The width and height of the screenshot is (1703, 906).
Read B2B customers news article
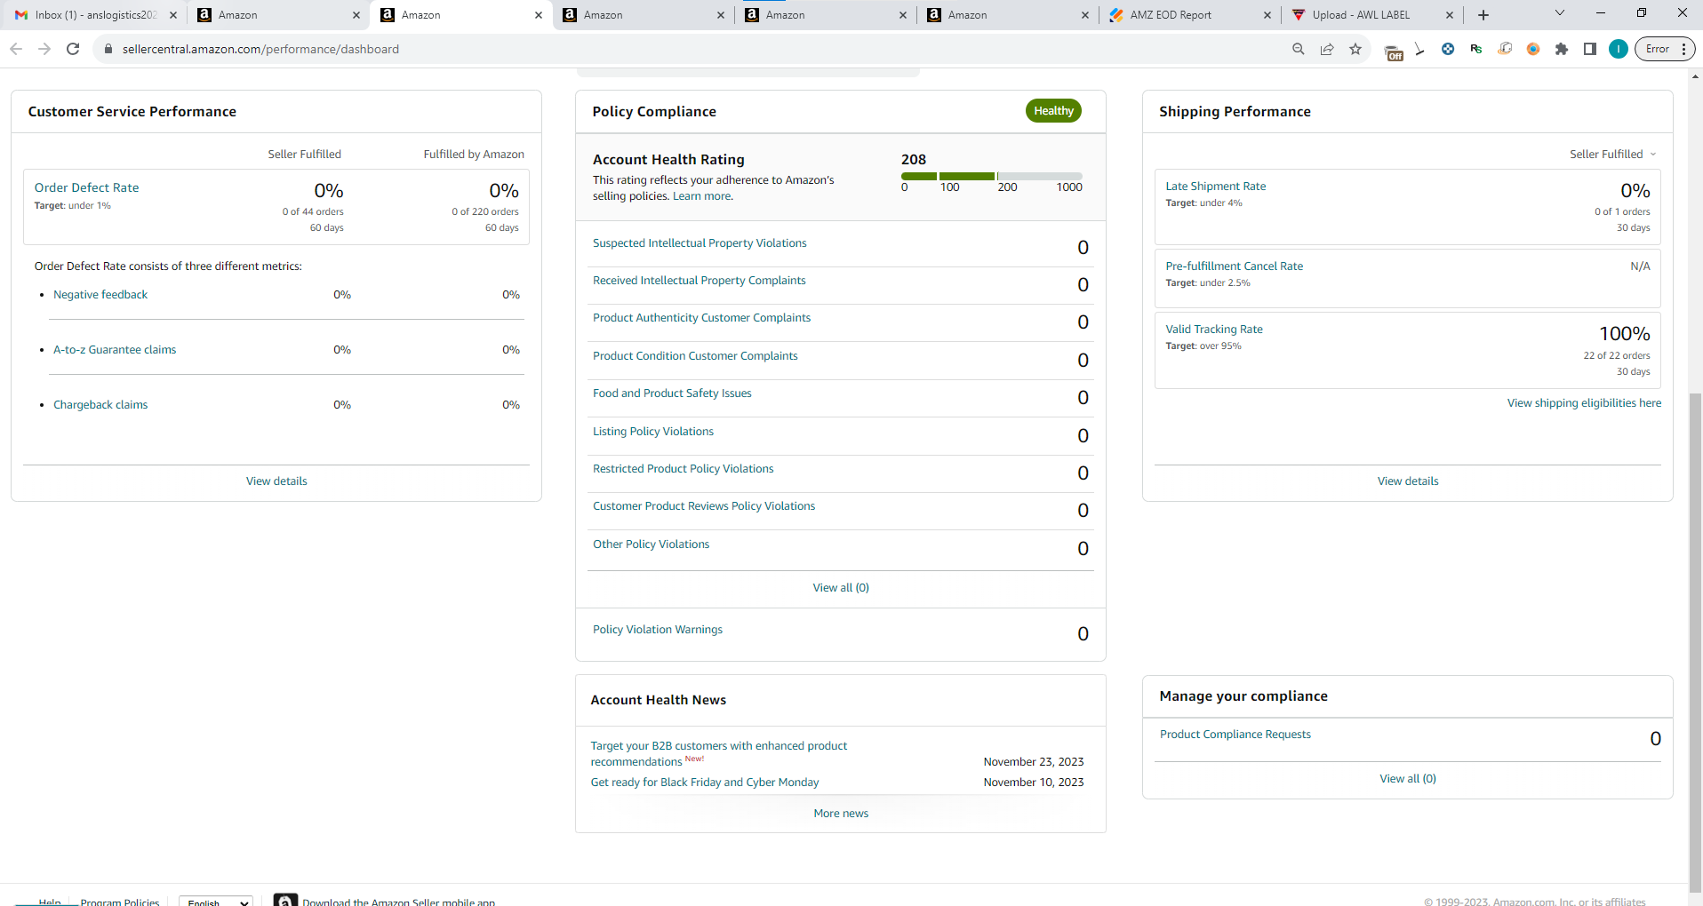(x=719, y=753)
